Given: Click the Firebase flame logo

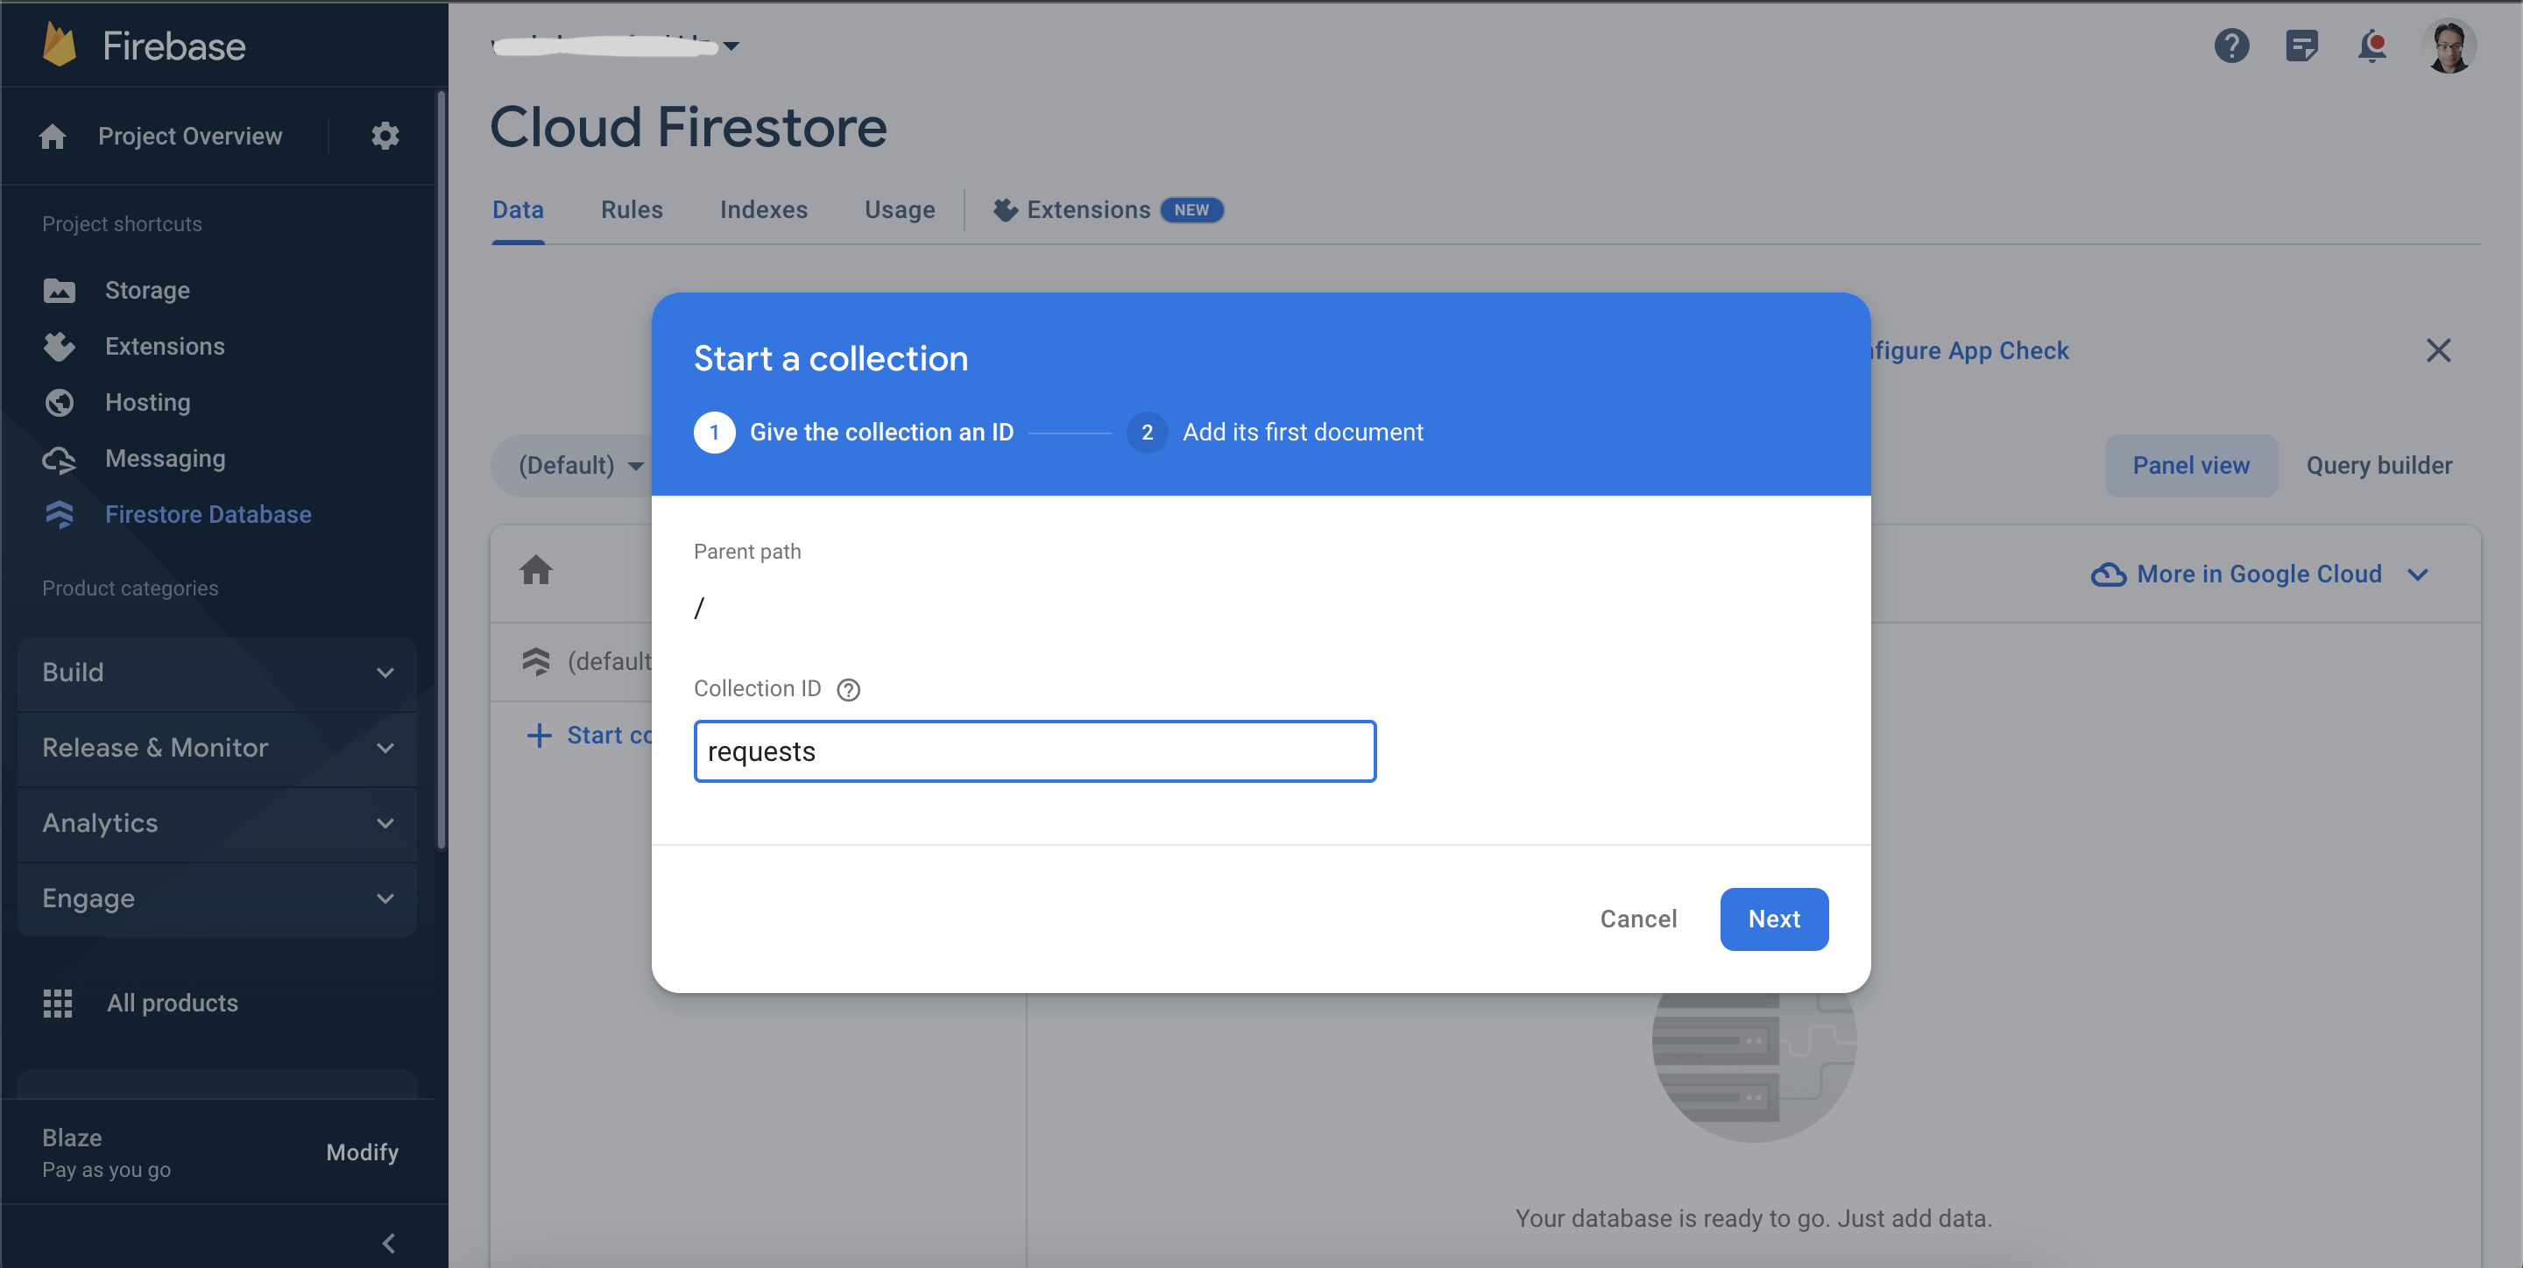Looking at the screenshot, I should (60, 45).
